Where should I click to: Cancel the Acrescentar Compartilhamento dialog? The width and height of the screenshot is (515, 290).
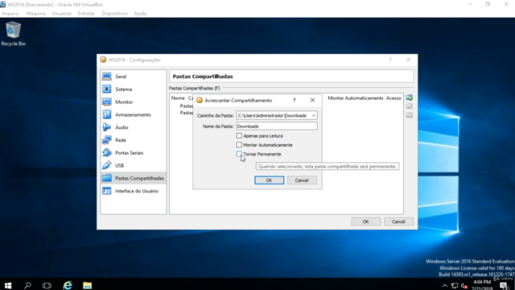point(302,180)
